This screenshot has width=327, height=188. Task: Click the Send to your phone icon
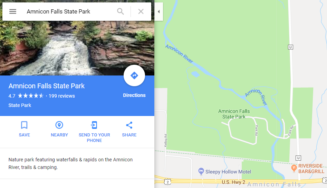[94, 125]
